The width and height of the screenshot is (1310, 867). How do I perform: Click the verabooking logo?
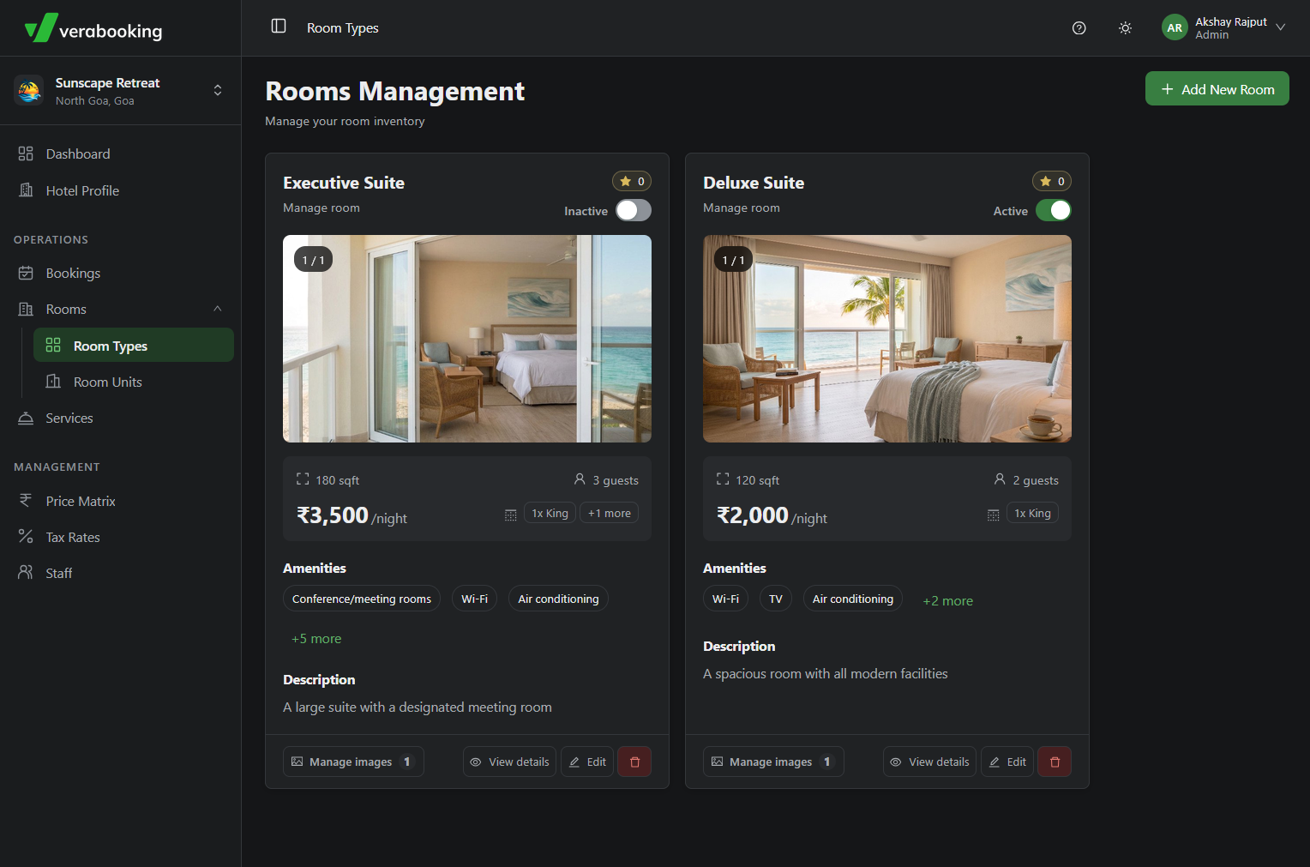94,29
